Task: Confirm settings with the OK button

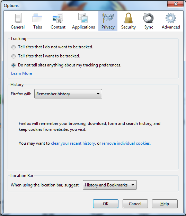Action: click(x=106, y=204)
